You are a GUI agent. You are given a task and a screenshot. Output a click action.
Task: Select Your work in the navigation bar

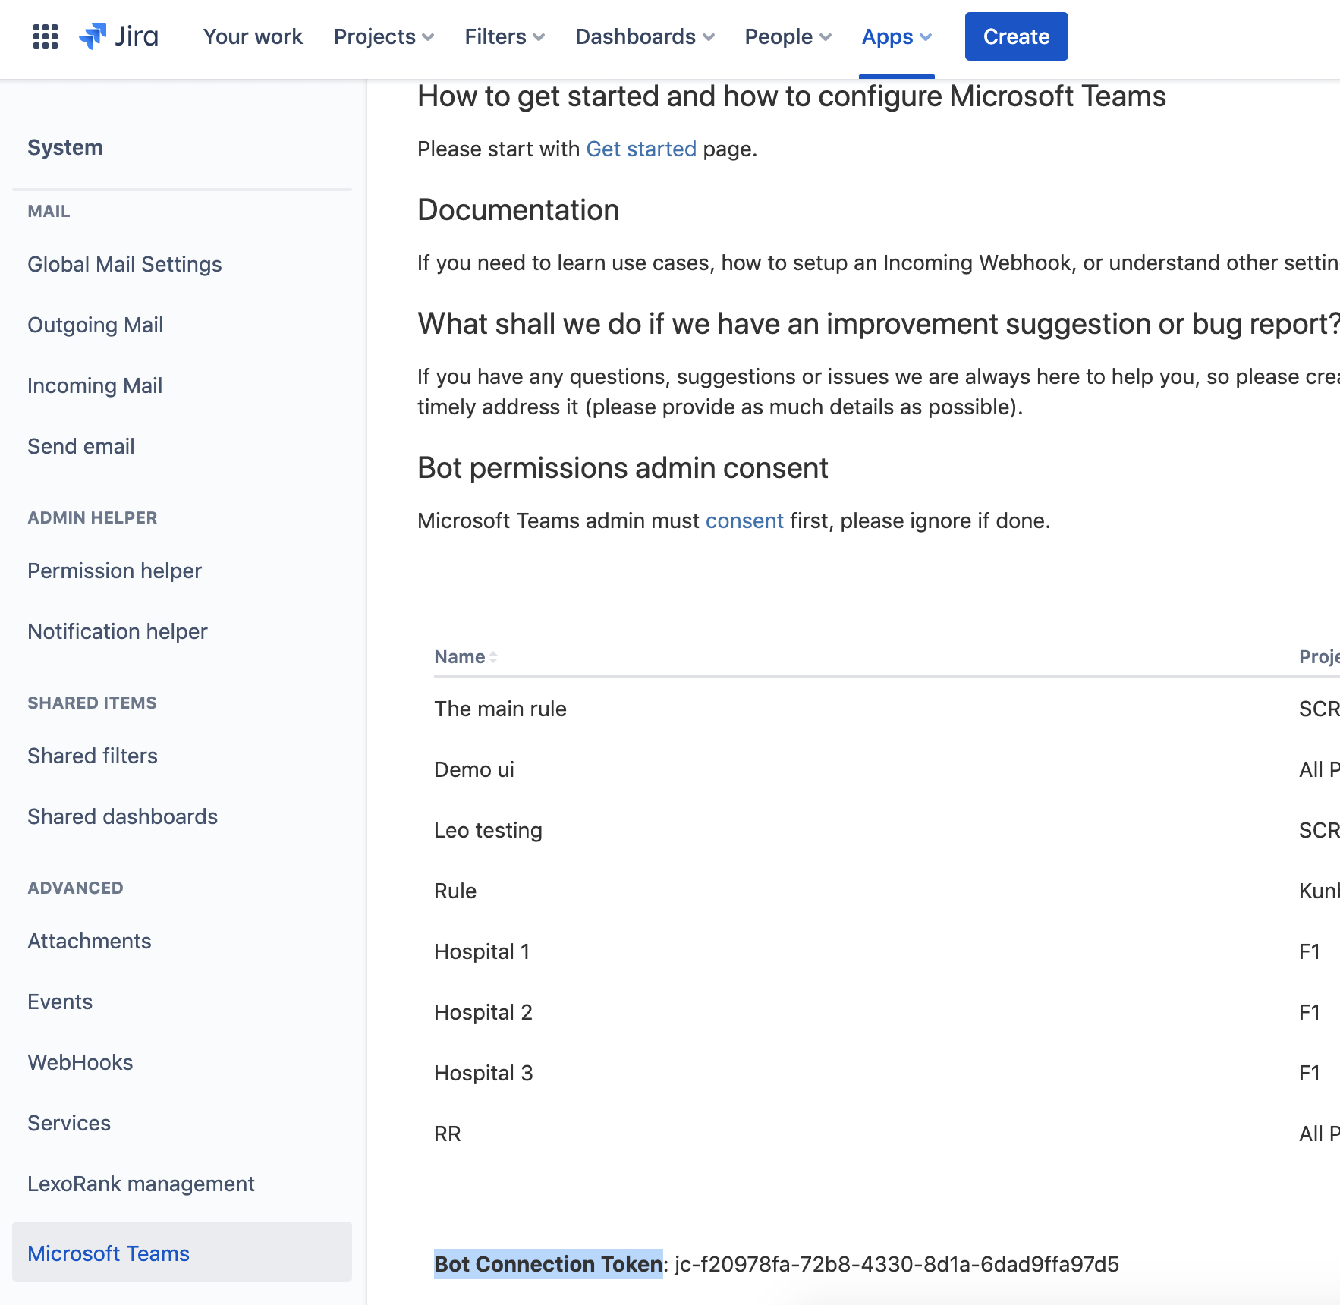[x=252, y=36]
